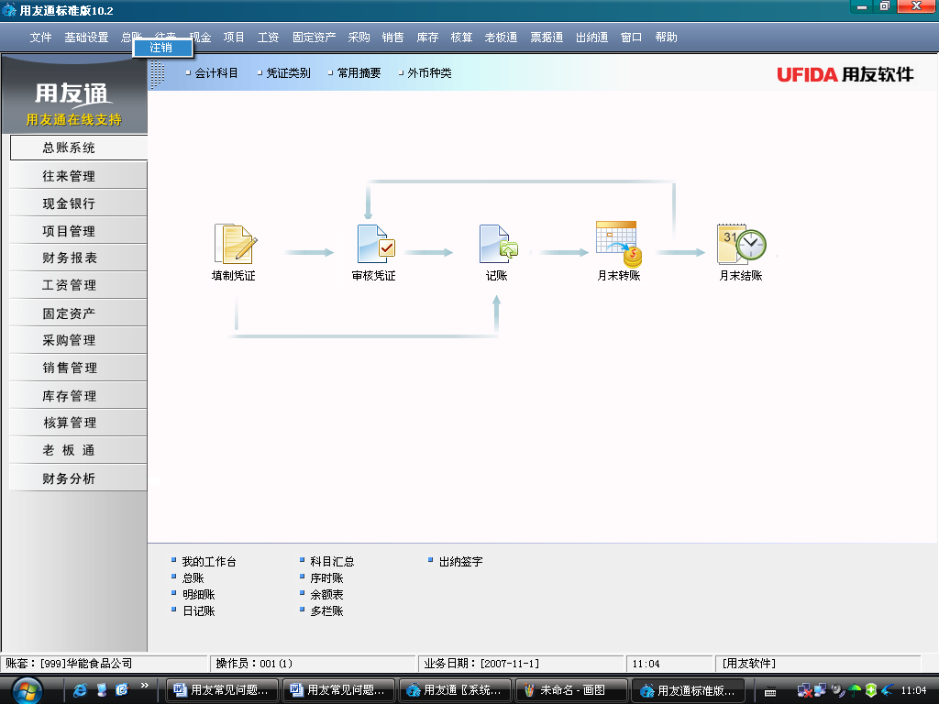939x704 pixels.
Task: Select the 项目管理 sidebar module
Action: coord(79,231)
